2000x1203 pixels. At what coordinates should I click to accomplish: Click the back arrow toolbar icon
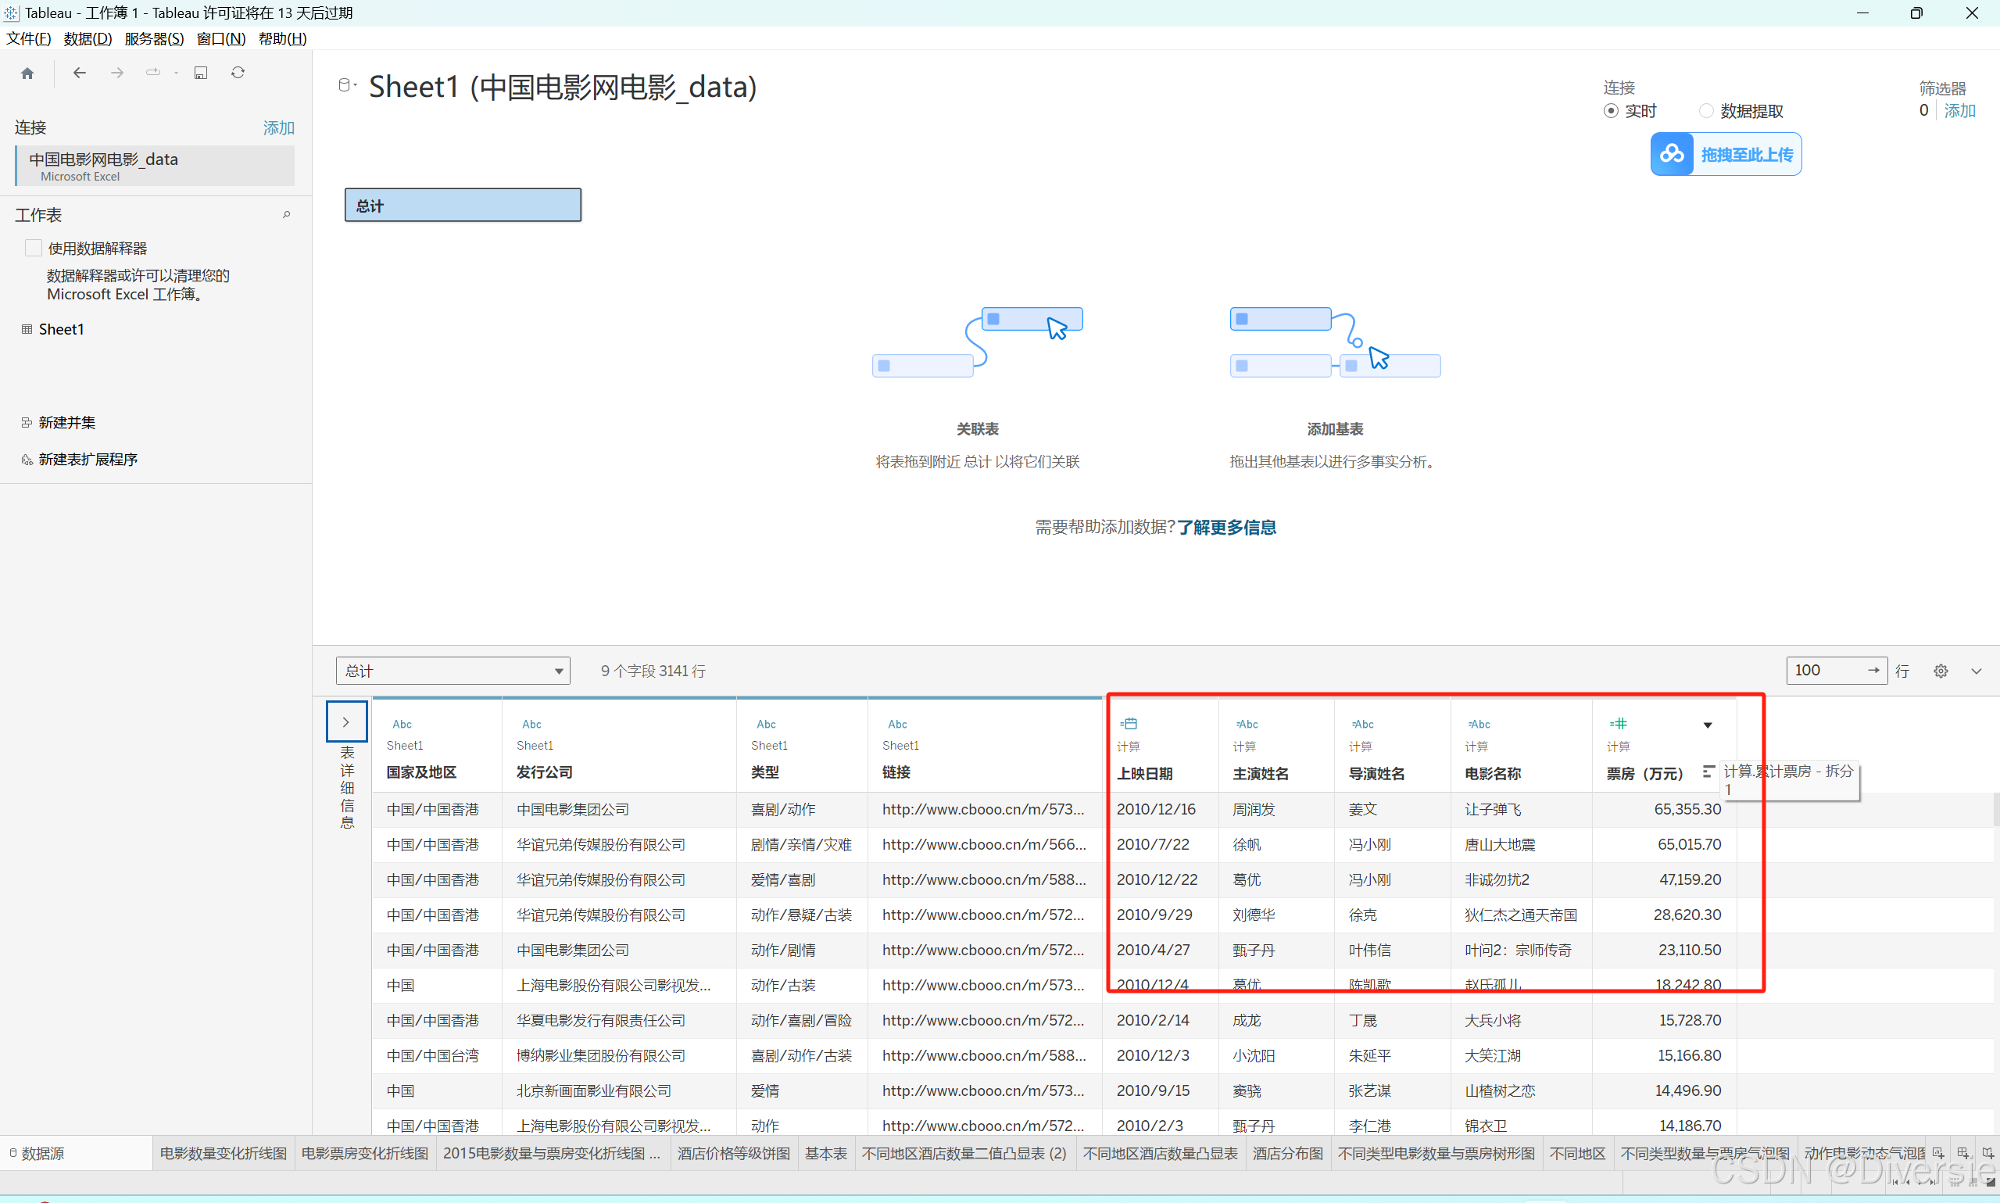tap(79, 73)
